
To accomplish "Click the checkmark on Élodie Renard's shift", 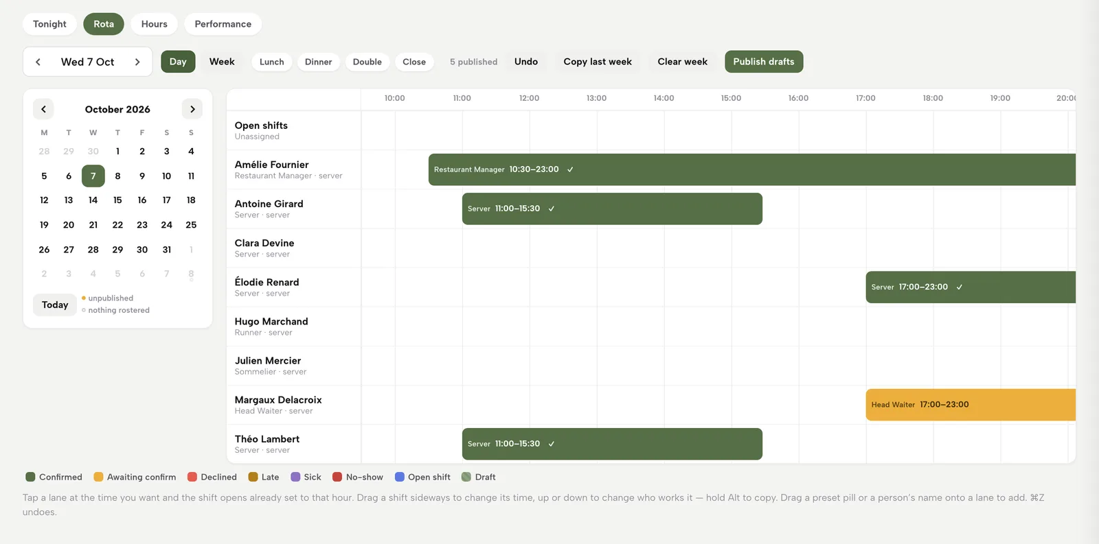I will pos(960,287).
